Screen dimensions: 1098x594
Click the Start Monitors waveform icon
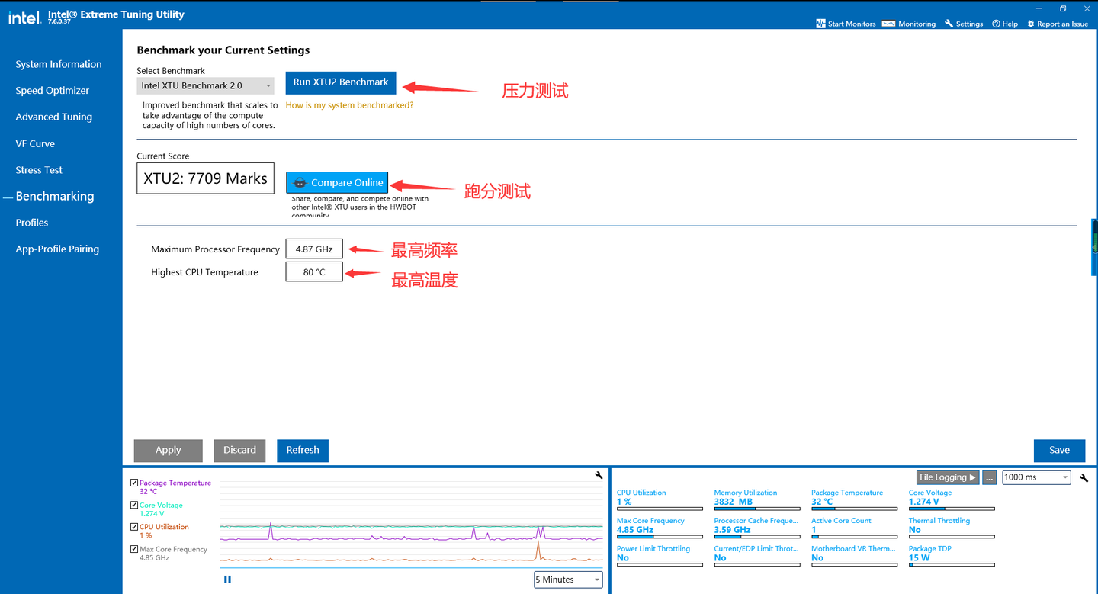pyautogui.click(x=820, y=24)
